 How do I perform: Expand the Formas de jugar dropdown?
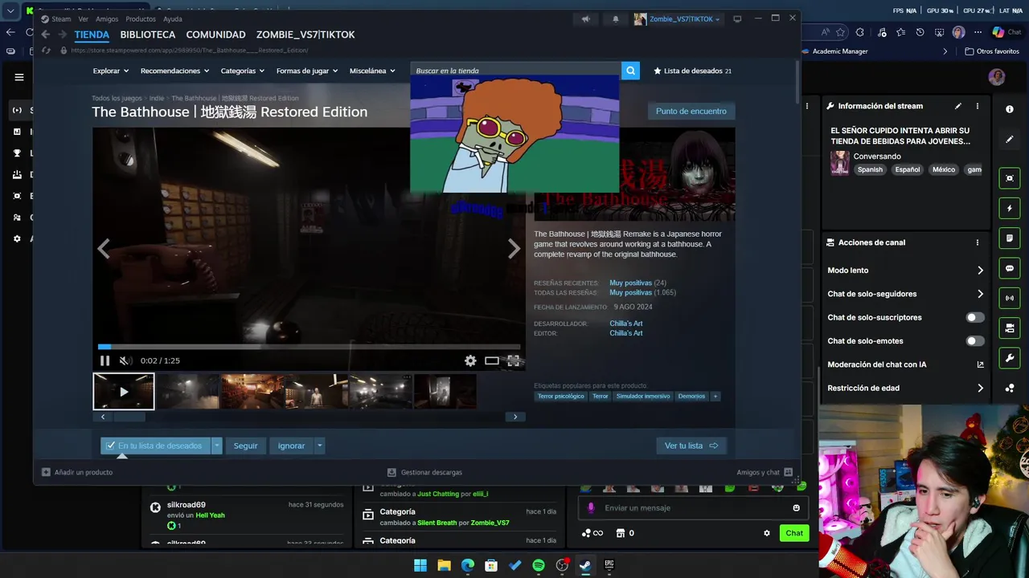click(x=307, y=71)
